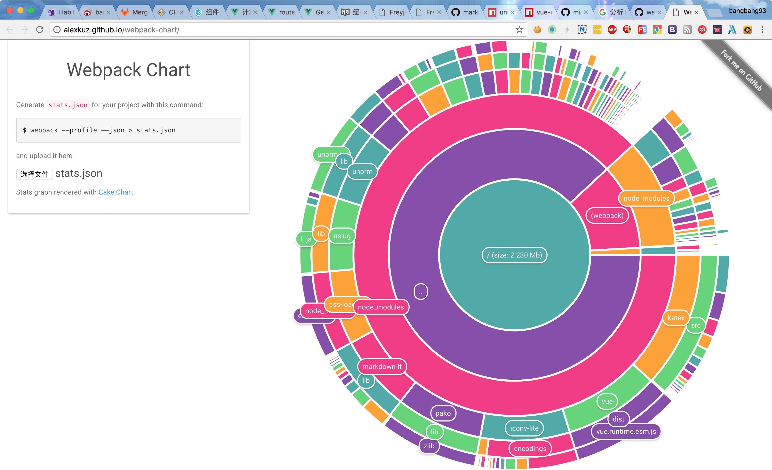Click the RSS feed extension icon
This screenshot has height=470, width=772.
tap(687, 30)
